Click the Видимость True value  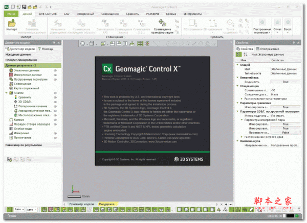coord(286,82)
